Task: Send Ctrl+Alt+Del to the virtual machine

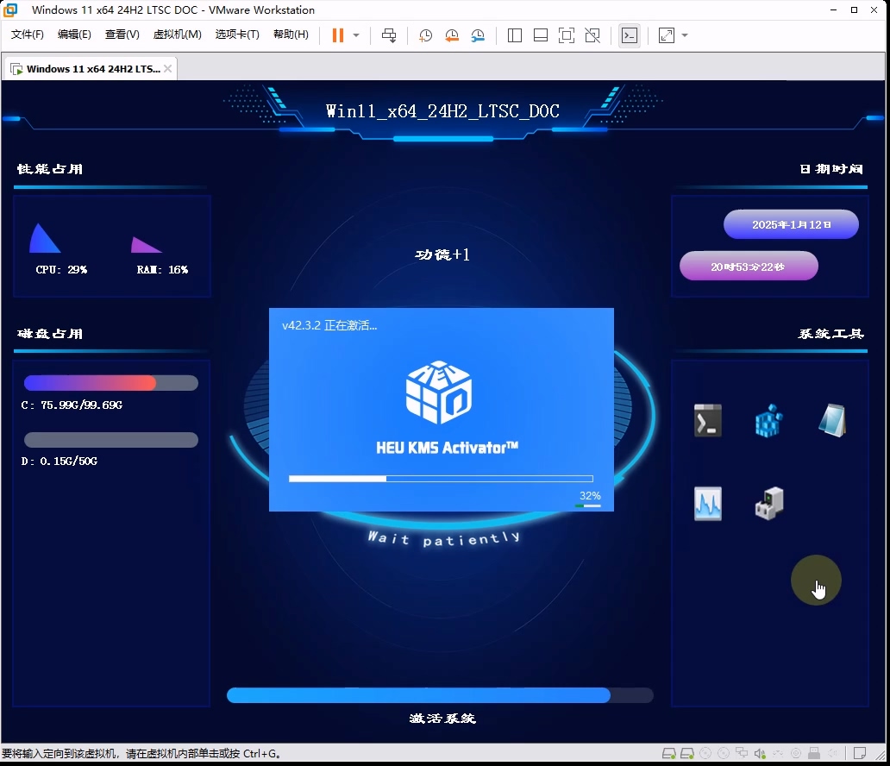Action: [x=389, y=35]
